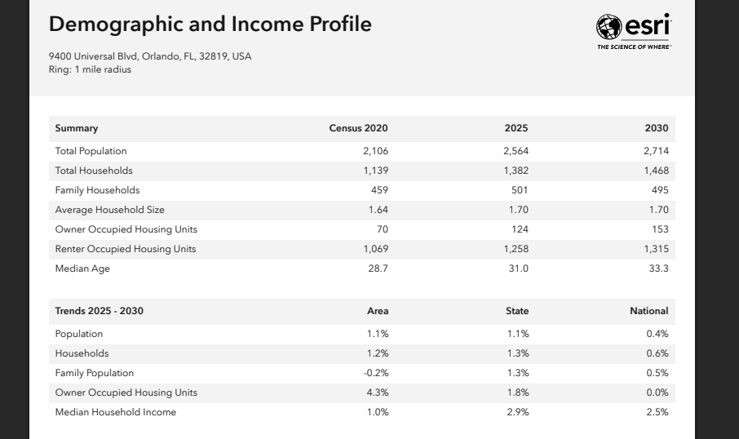This screenshot has width=739, height=439.
Task: Click Renter Occupied Housing Units 2030 value 1,315
Action: click(656, 249)
